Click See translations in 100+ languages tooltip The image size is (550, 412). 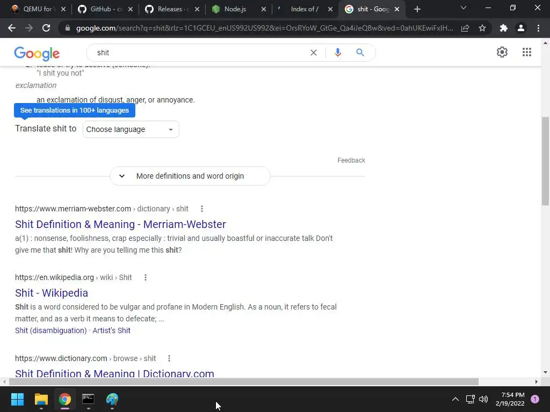point(74,111)
